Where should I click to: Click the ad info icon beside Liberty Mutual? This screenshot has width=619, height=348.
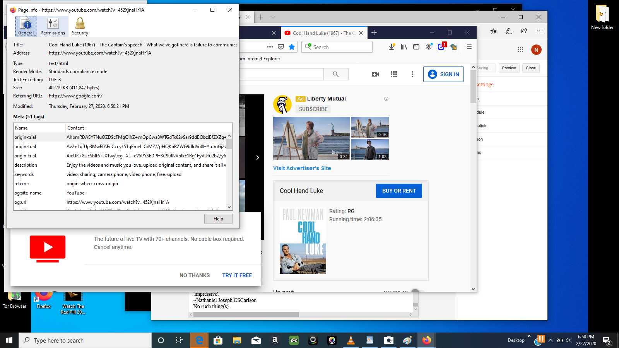click(386, 99)
